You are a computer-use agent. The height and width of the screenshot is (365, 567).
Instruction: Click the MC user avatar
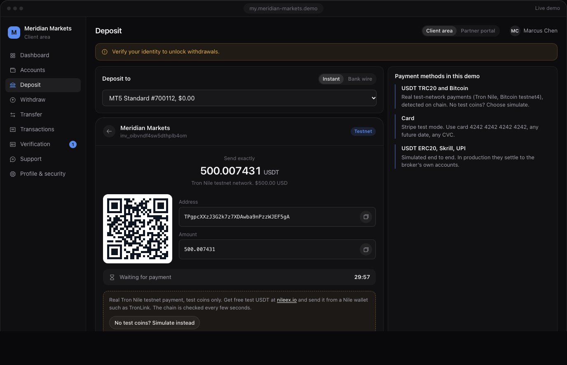515,31
